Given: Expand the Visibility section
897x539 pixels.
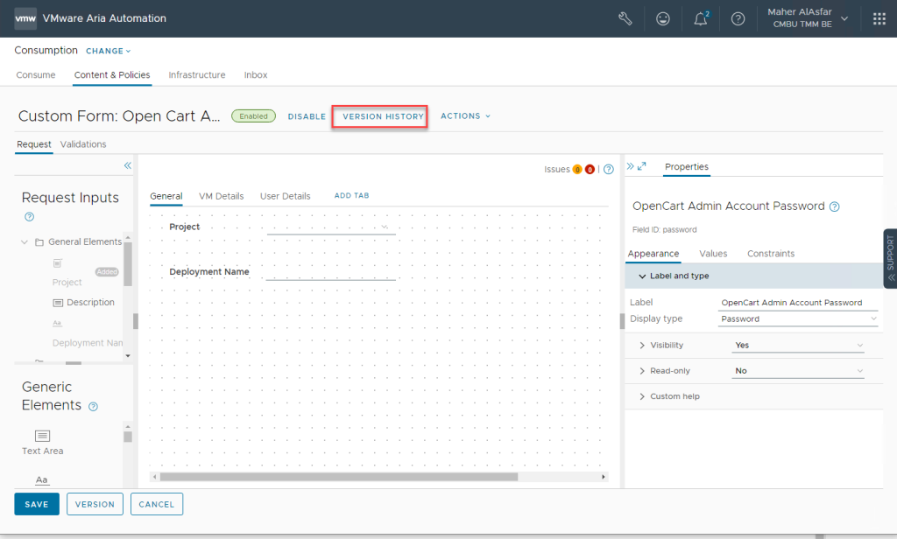Looking at the screenshot, I should click(x=642, y=346).
